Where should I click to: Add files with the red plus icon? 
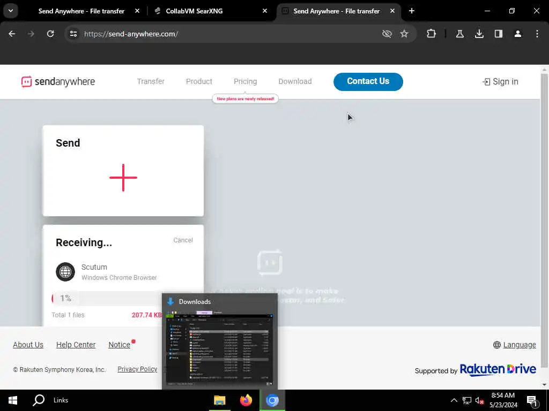point(123,178)
